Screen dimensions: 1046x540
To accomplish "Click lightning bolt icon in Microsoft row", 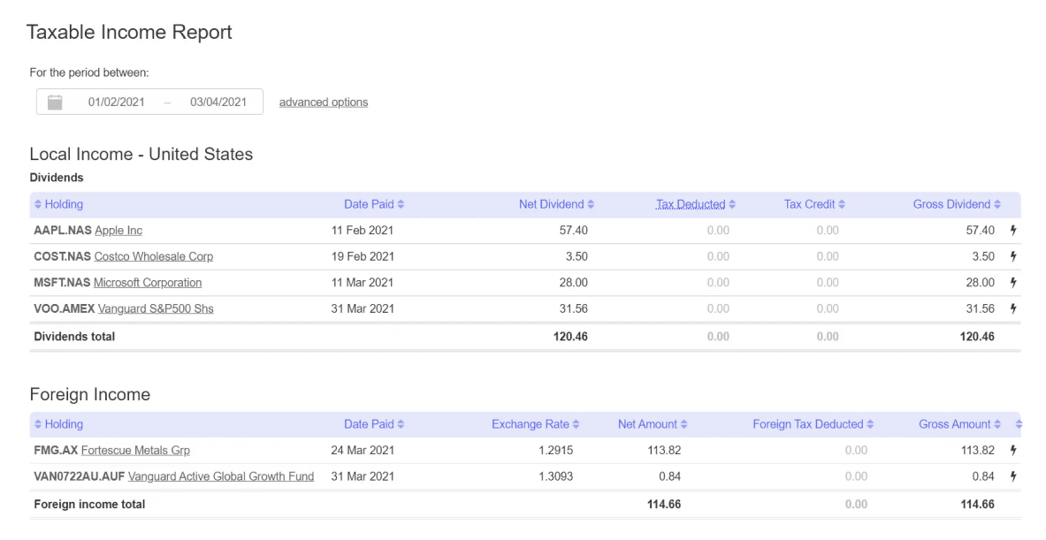I will point(1013,282).
